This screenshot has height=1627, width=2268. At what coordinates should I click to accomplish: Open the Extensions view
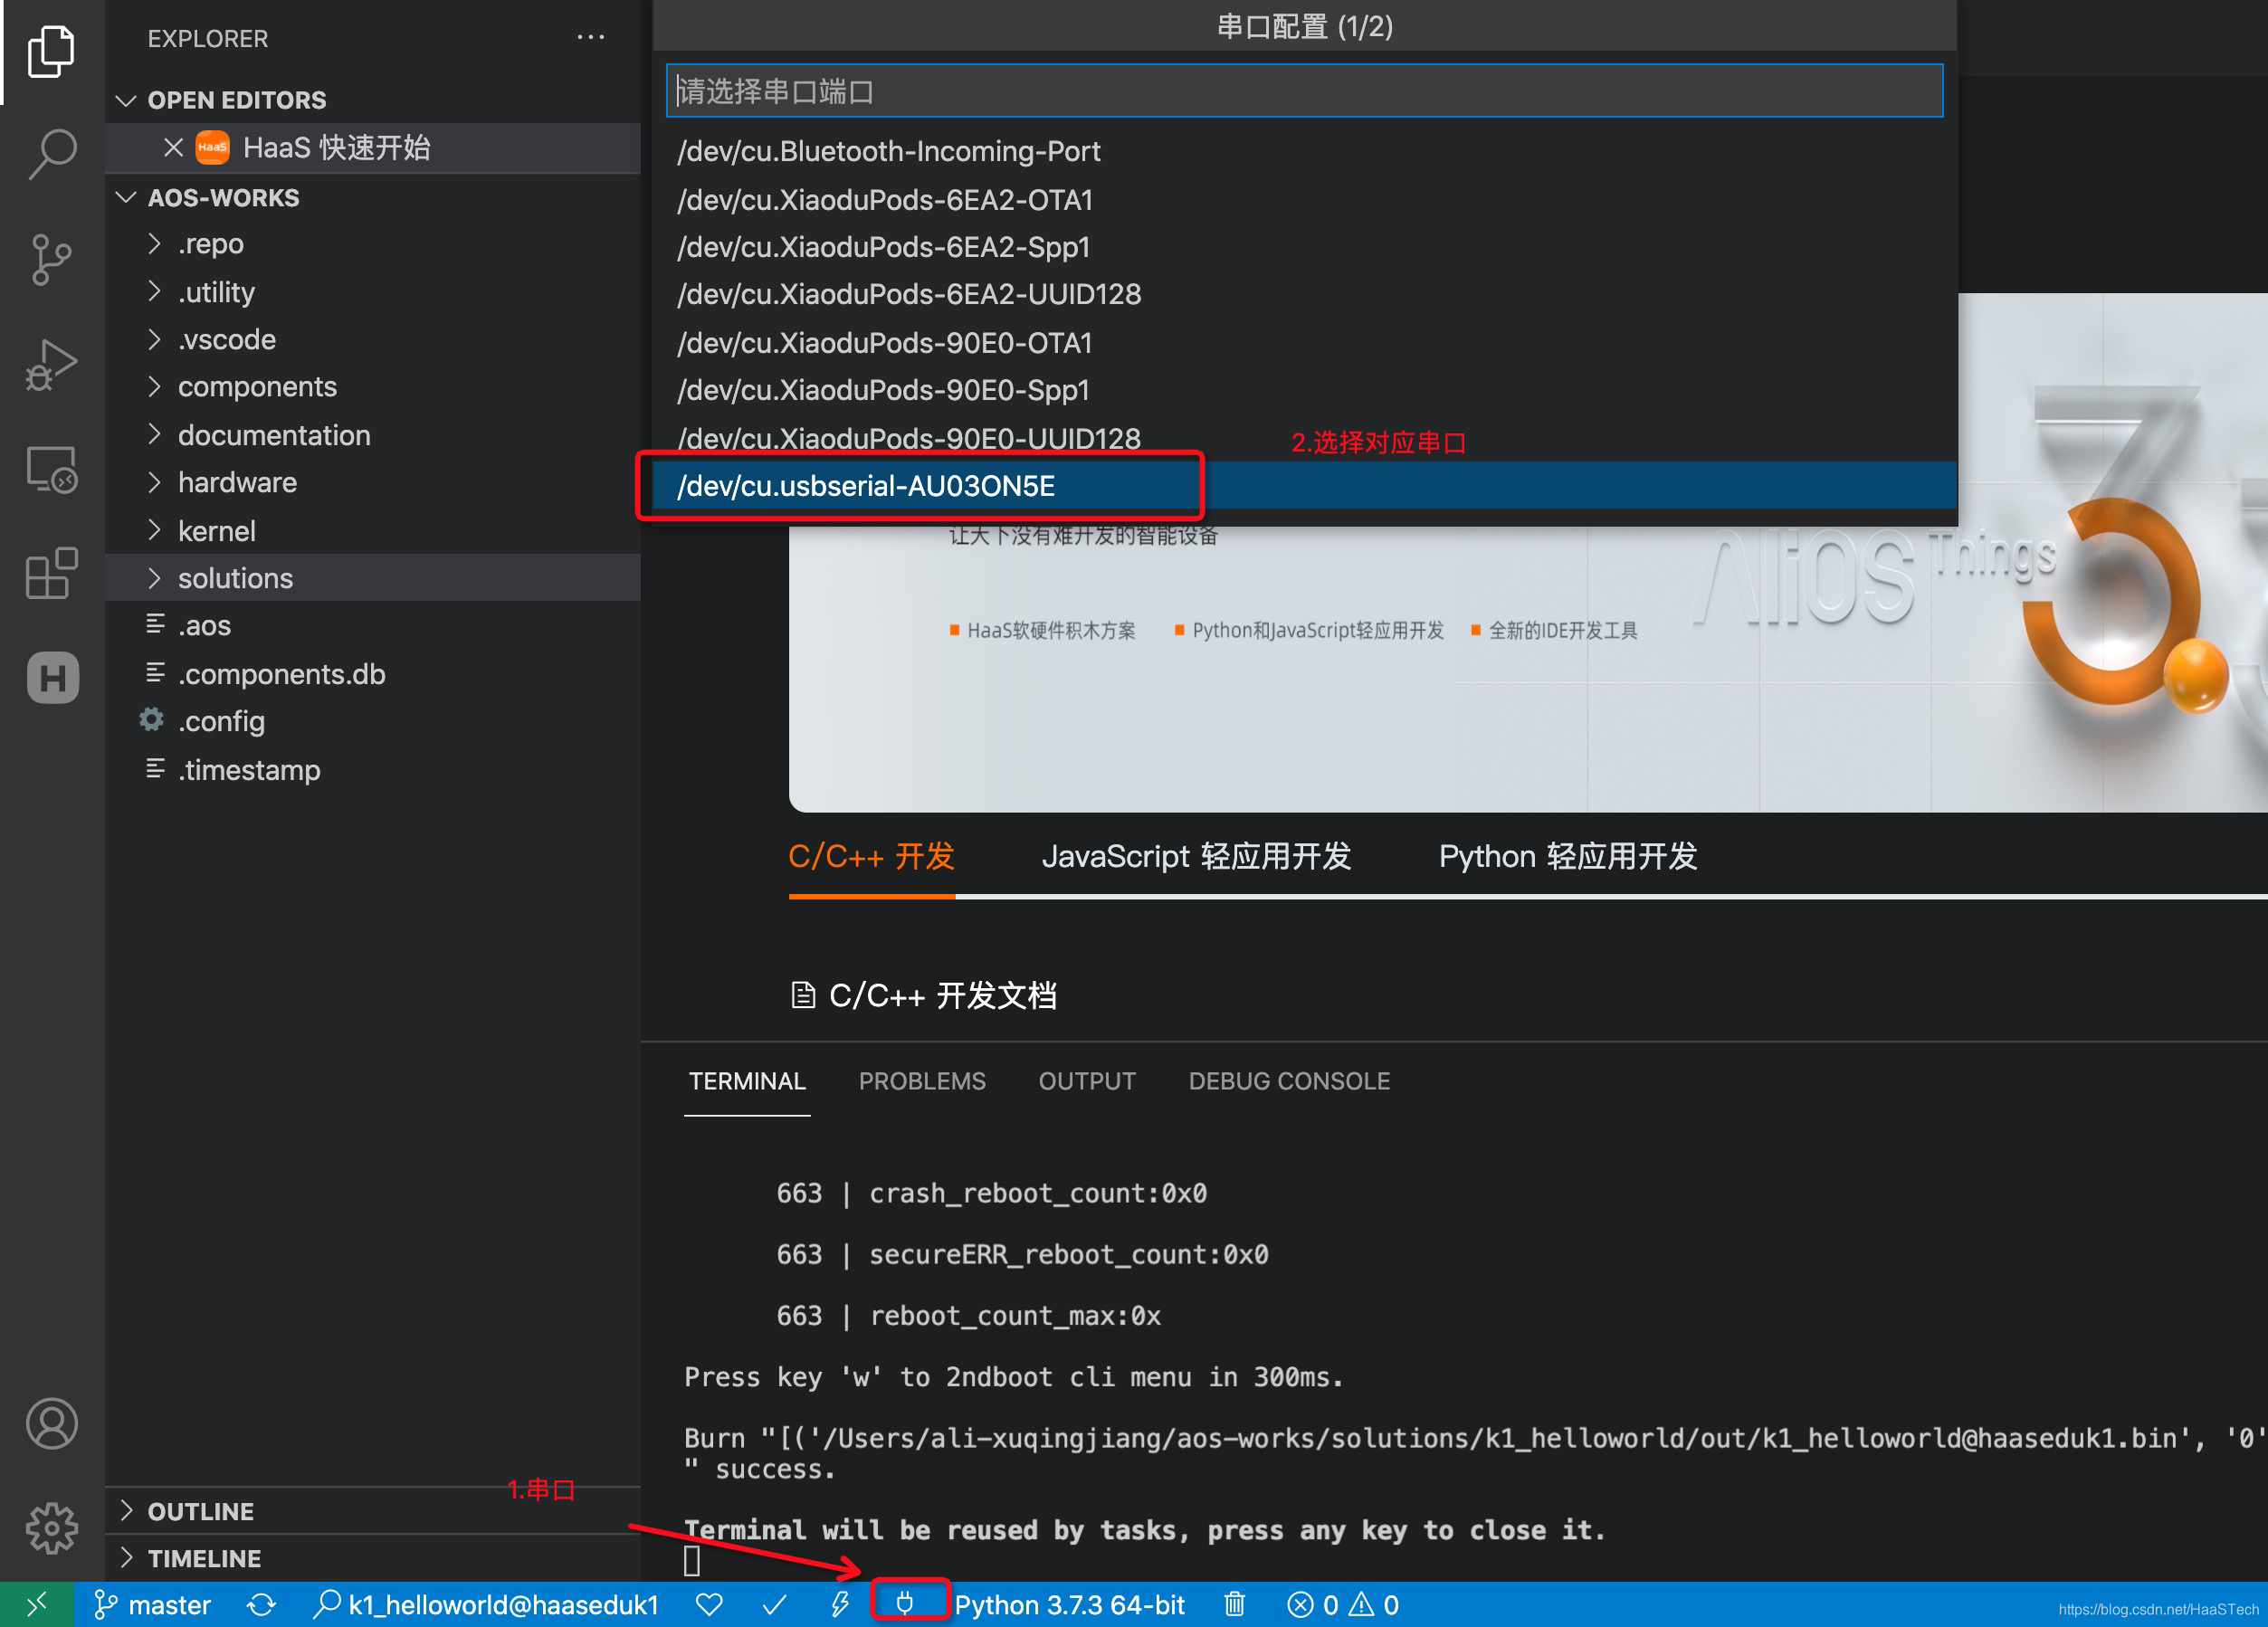(52, 573)
